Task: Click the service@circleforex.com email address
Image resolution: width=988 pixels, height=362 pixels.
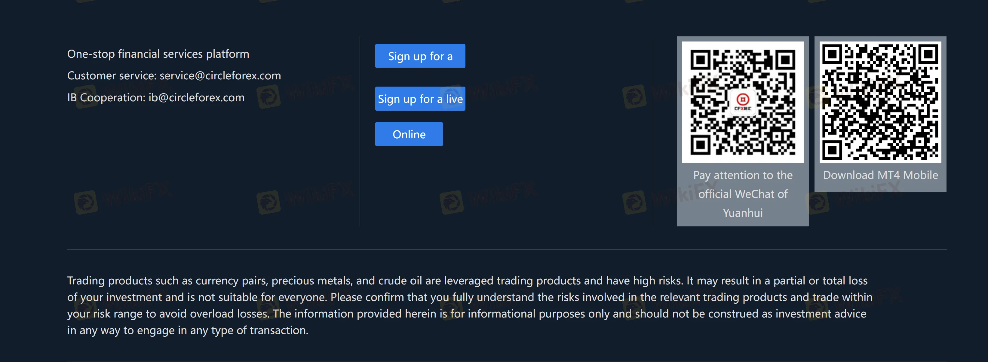Action: [x=220, y=75]
